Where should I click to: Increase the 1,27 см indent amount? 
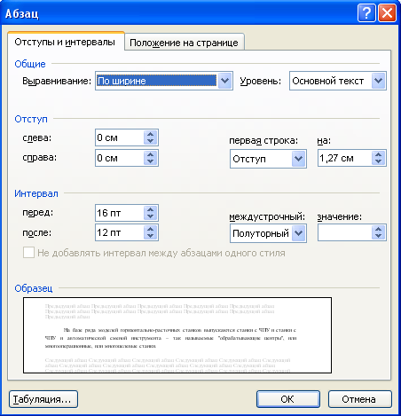(378, 154)
